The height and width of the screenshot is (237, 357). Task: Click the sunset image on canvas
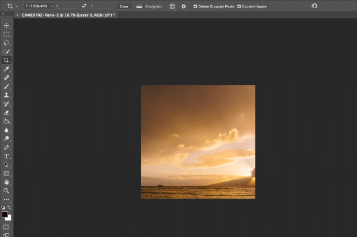198,142
